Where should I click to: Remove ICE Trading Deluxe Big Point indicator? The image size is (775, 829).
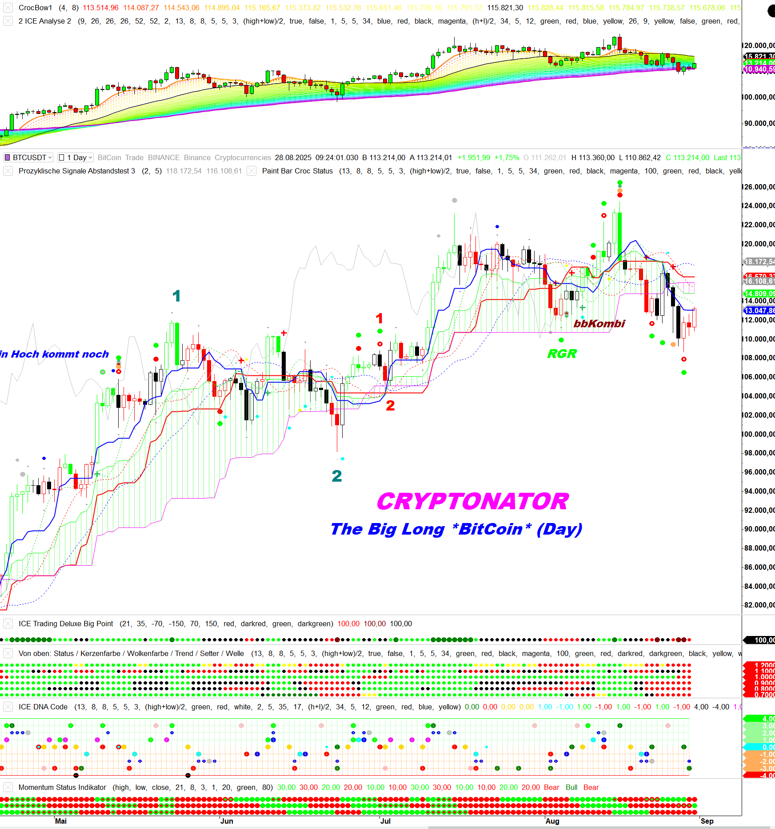(8, 624)
